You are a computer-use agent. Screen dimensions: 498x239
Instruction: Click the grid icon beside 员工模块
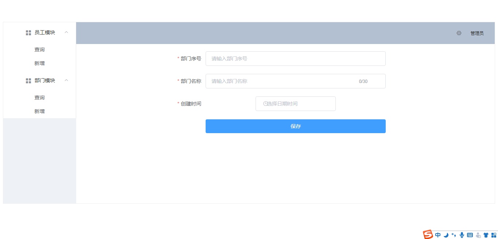point(28,33)
